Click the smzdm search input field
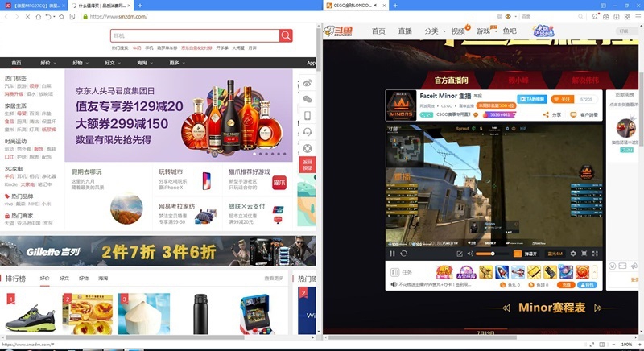 pos(195,35)
